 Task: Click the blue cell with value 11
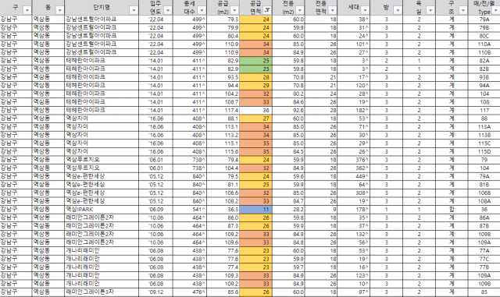[255, 210]
